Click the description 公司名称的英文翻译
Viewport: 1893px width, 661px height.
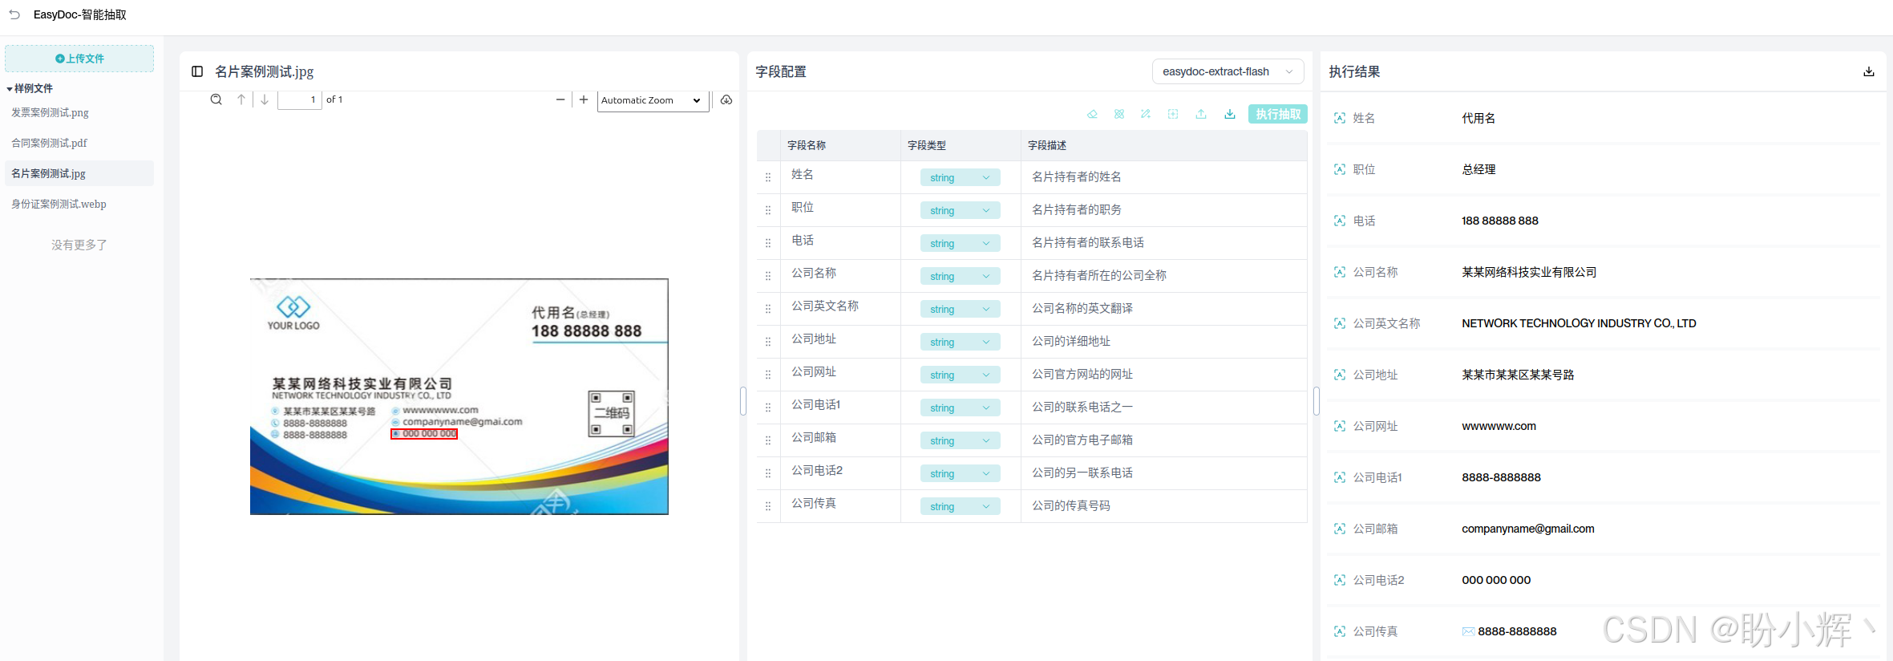coord(1082,308)
